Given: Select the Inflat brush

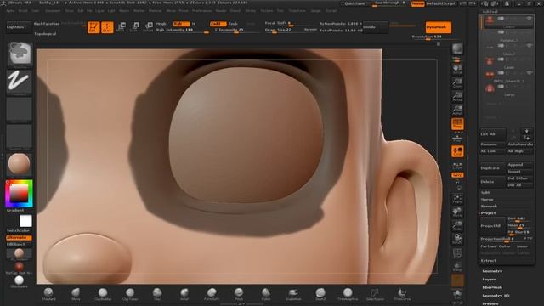Looking at the screenshot, I should [184, 294].
